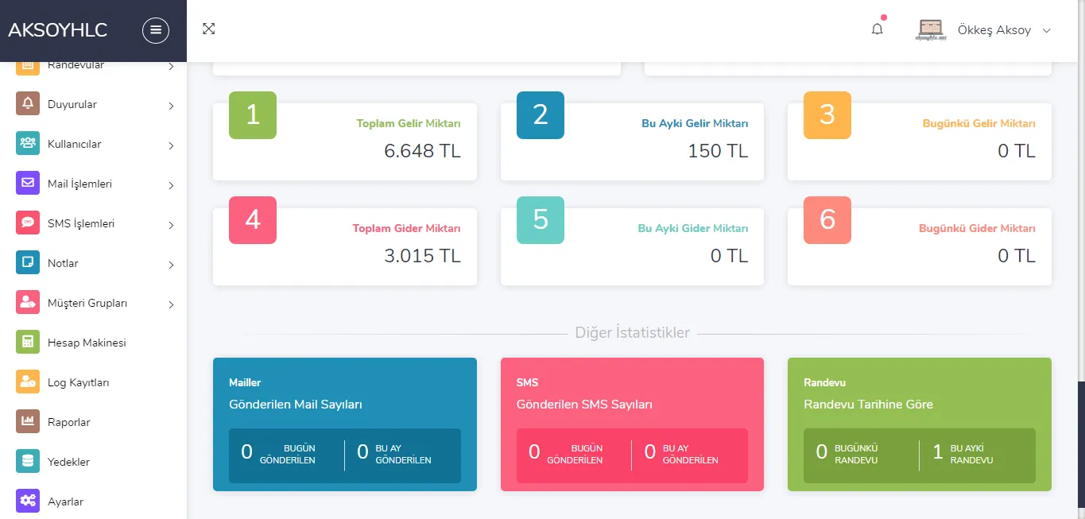
Task: Open the Müşteri Grupları menu item
Action: pyautogui.click(x=93, y=303)
